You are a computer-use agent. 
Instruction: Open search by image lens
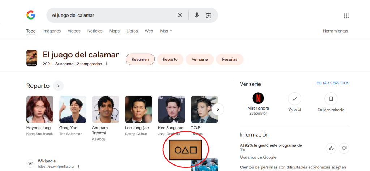208,15
